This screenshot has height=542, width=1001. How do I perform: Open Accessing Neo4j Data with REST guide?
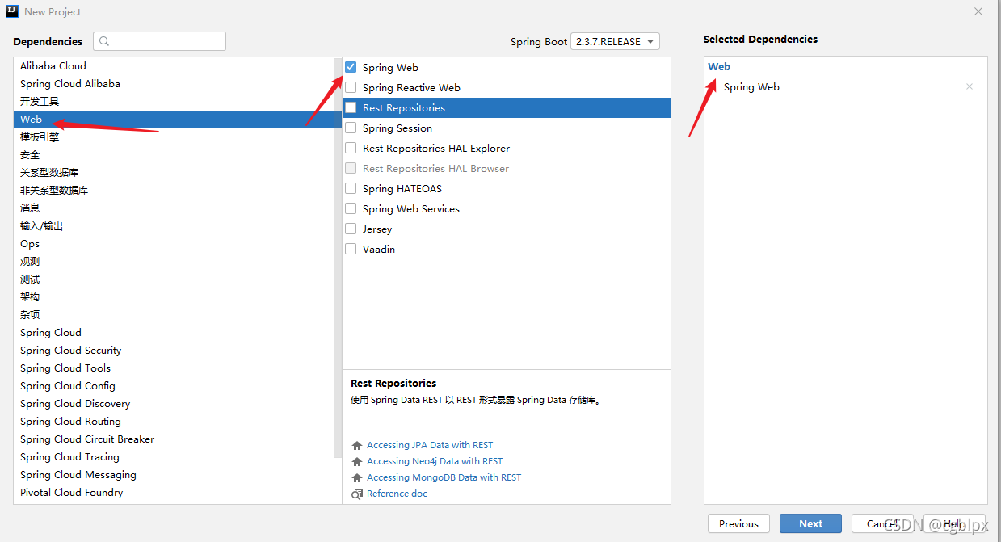[x=435, y=461]
